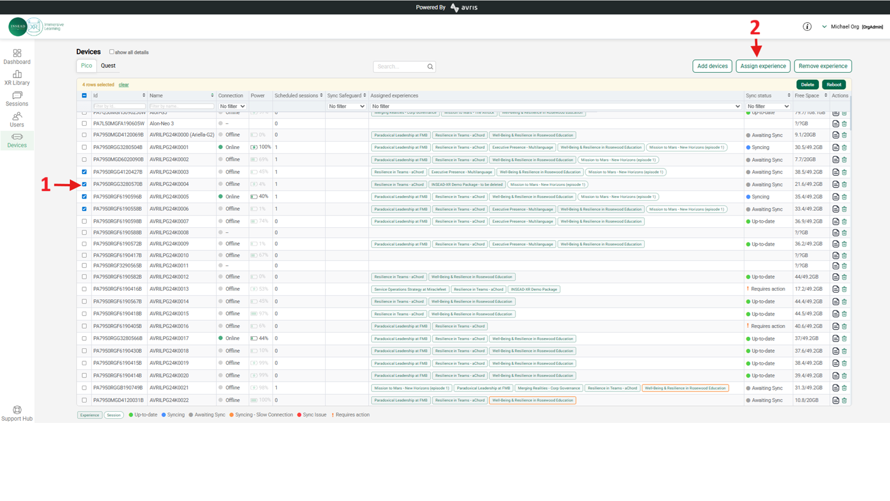Click INSEAD-XR Demo Package tag for AVRILPG24K0013
The height and width of the screenshot is (501, 890).
[x=534, y=289]
